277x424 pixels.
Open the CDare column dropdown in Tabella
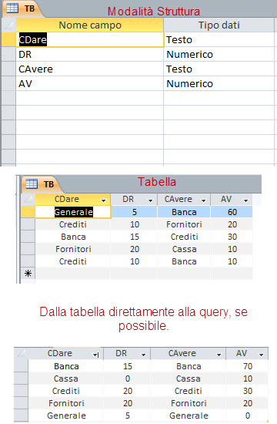[x=103, y=200]
